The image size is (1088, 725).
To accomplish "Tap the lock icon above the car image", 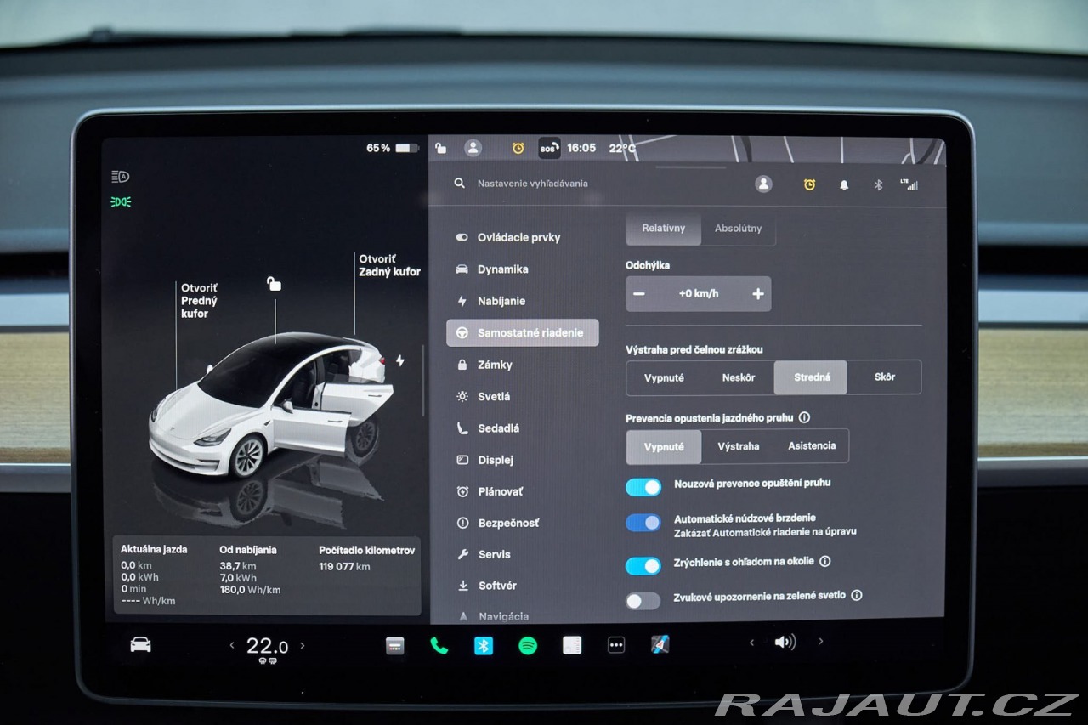I will [x=274, y=283].
